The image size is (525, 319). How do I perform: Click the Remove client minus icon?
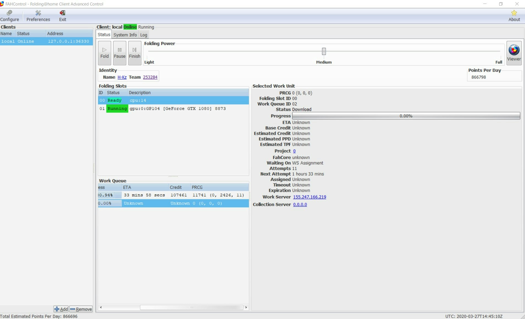click(x=81, y=309)
